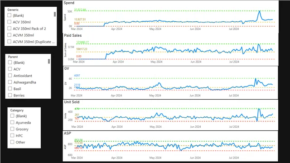Check the (Blank) box in Parent slicer

click(10, 62)
